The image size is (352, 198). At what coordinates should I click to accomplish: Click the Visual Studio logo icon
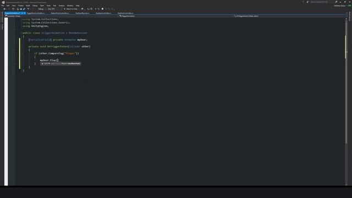[3, 2]
